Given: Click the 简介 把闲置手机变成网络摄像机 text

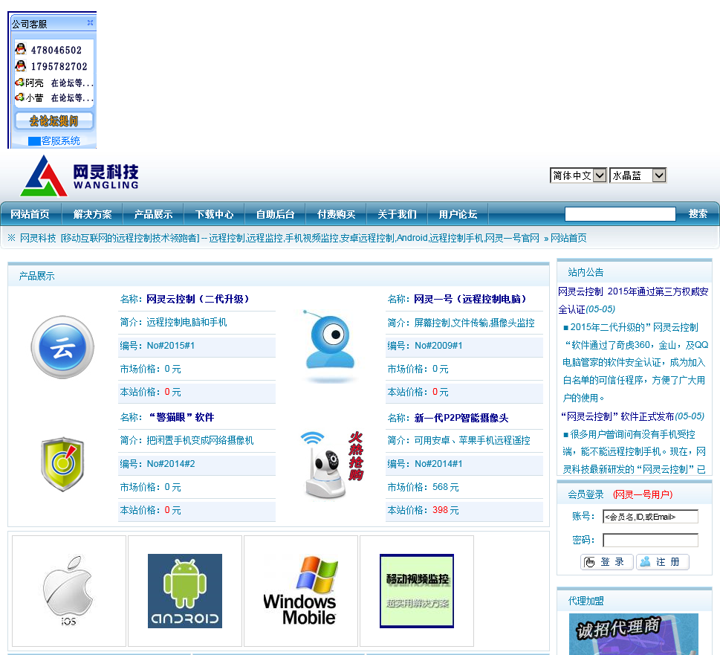Looking at the screenshot, I should (x=187, y=440).
